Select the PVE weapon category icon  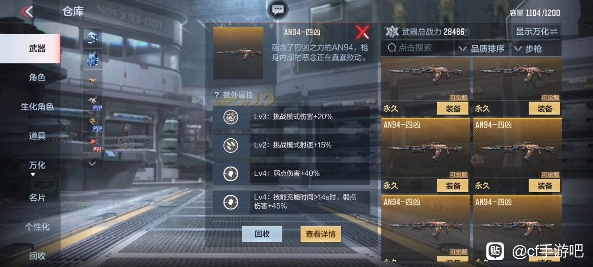tap(92, 142)
